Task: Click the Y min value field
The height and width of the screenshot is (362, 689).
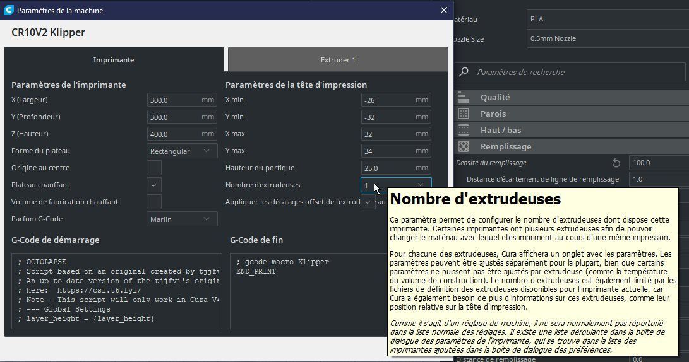Action: point(396,117)
